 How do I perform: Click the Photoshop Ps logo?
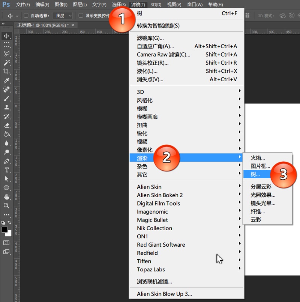point(6,4)
